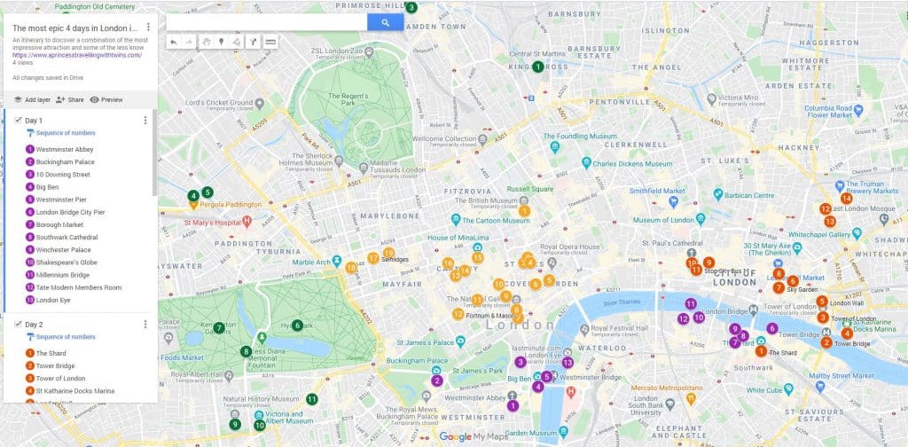Click purple marker 1 at Westminster Abbey
Image resolution: width=908 pixels, height=447 pixels.
point(513,406)
